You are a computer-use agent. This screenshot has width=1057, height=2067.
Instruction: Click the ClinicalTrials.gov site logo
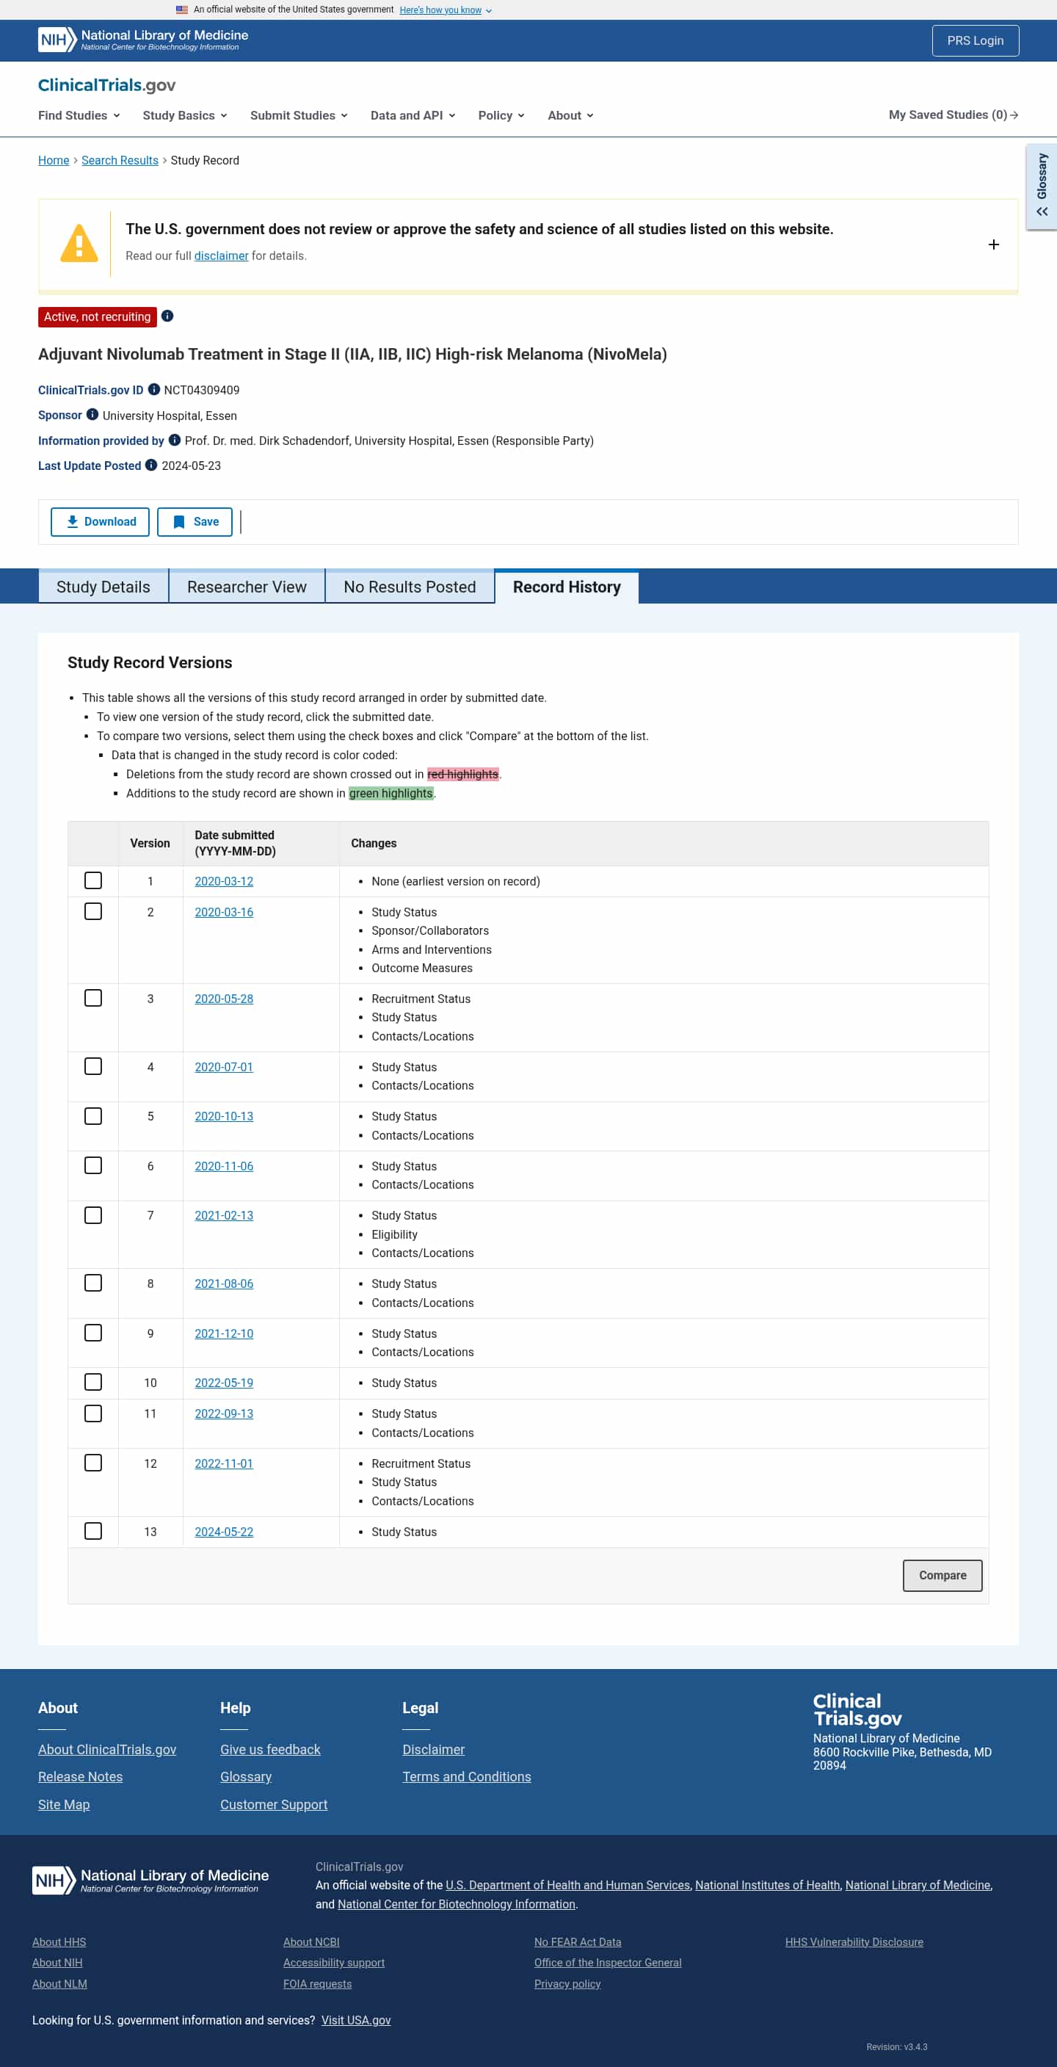106,85
